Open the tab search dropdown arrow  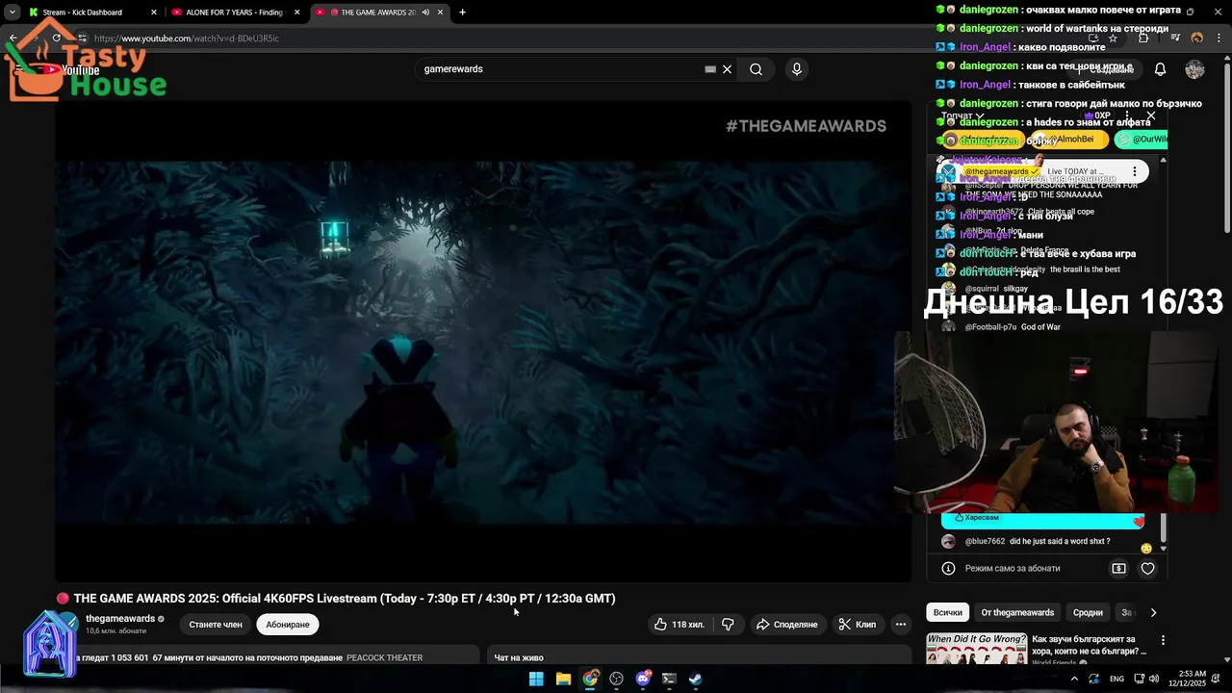[12, 13]
